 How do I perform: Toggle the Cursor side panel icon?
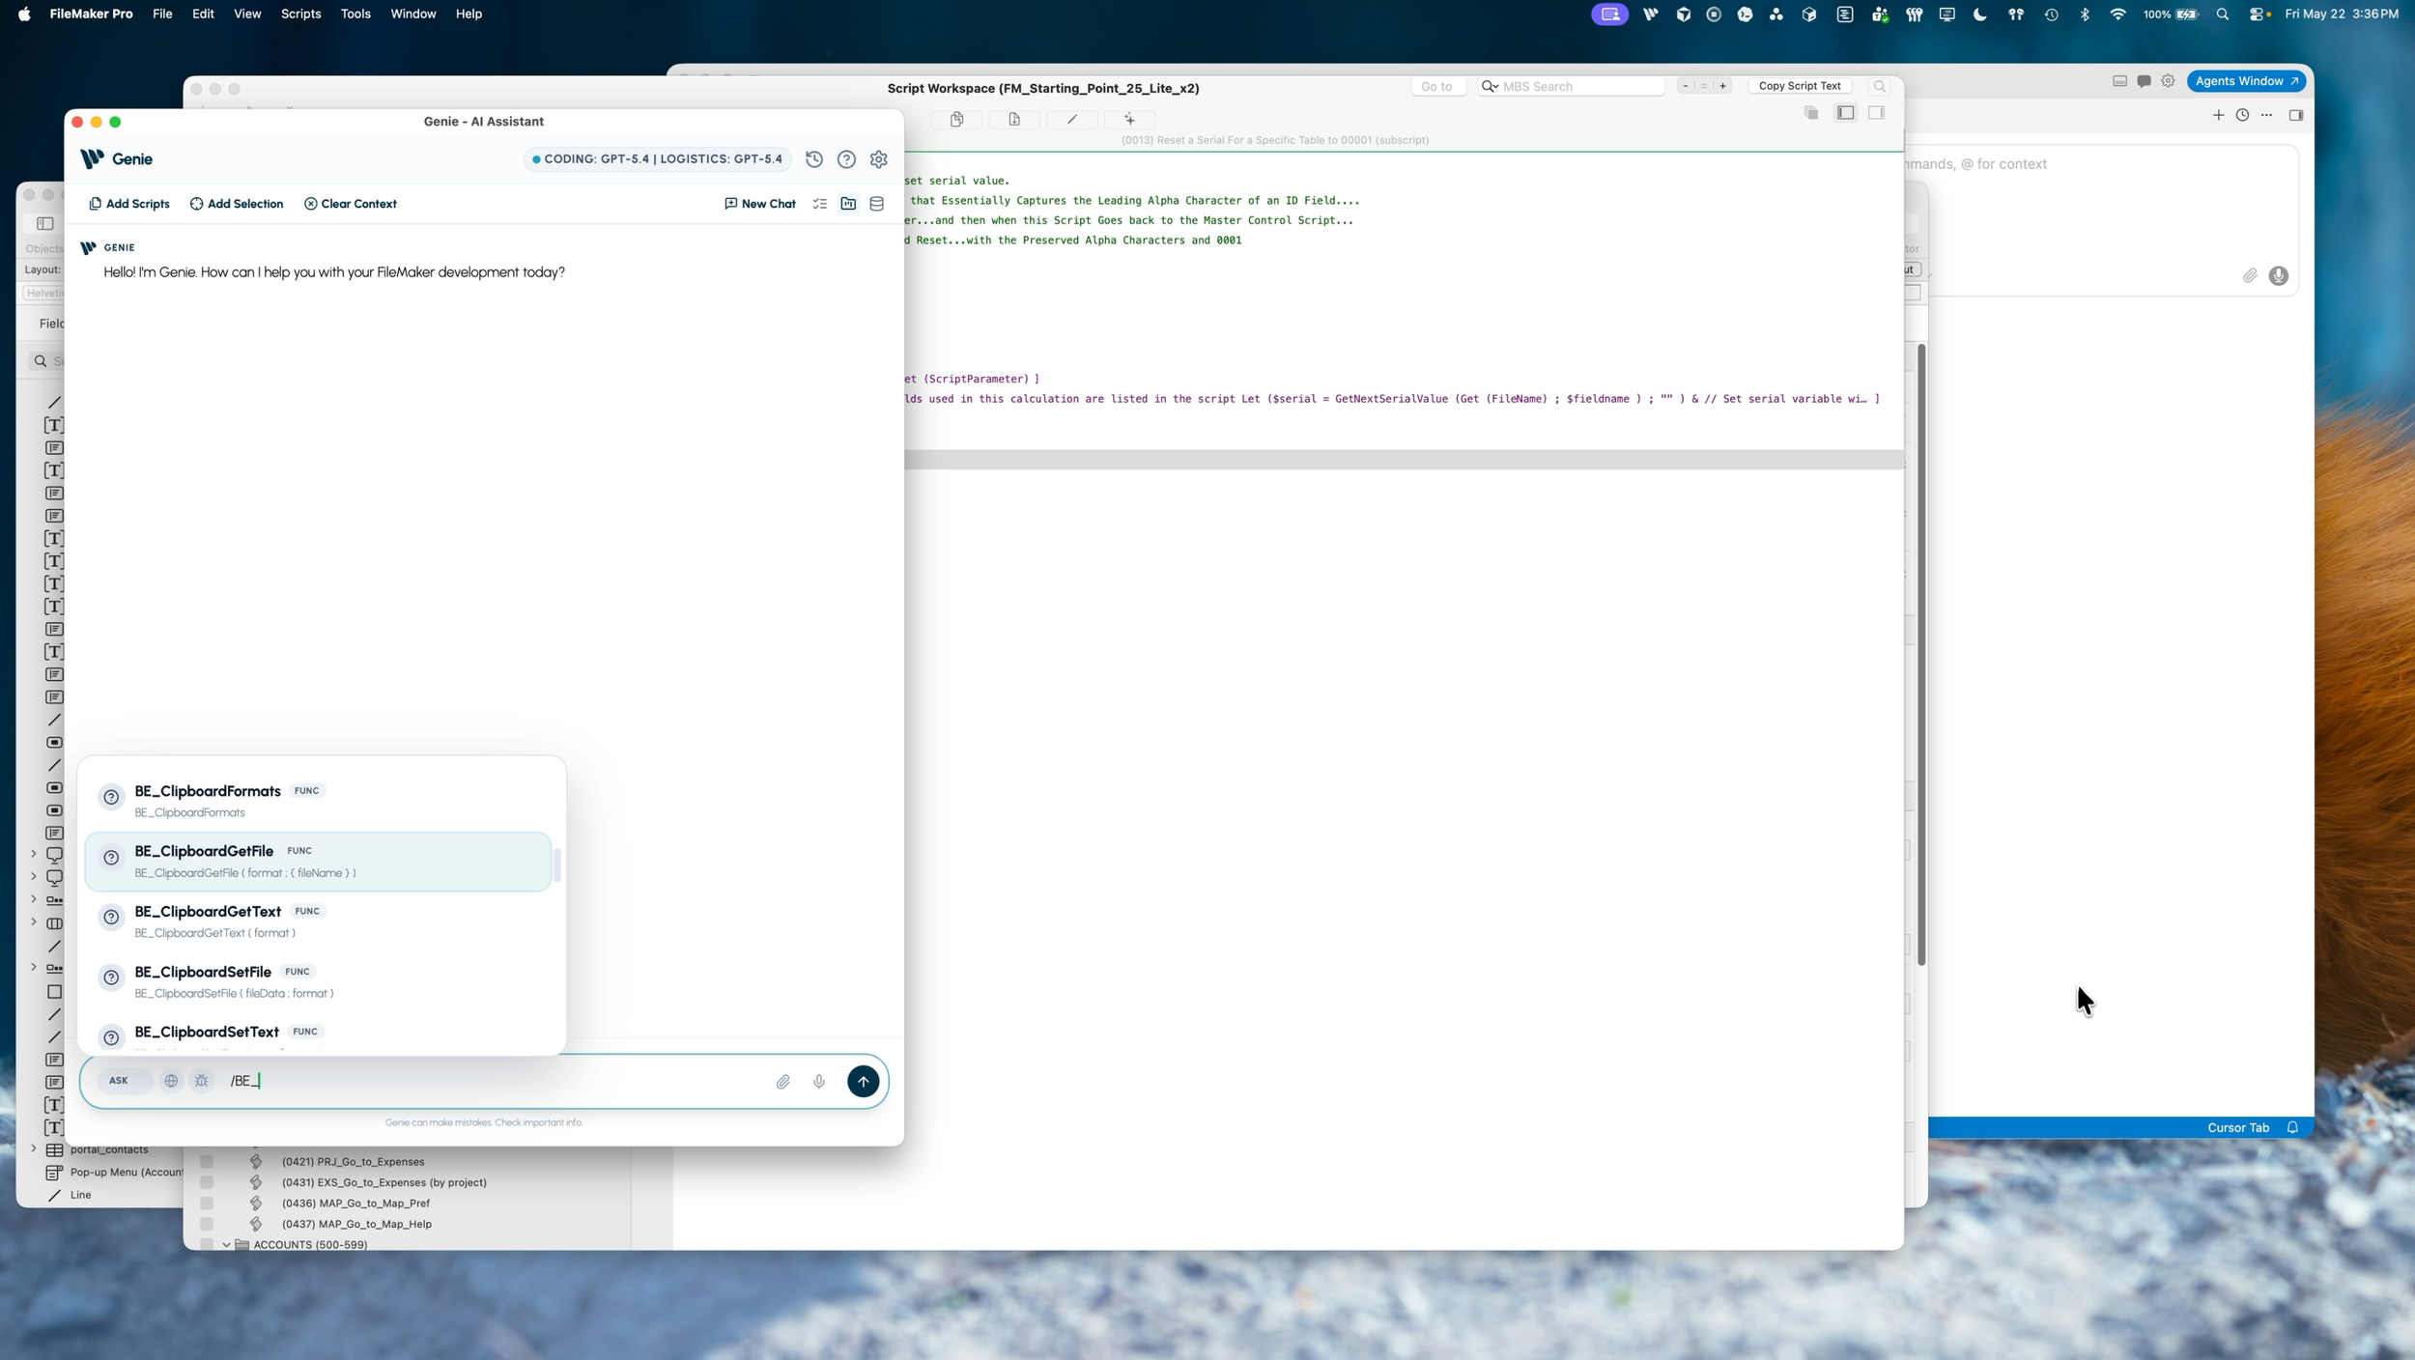click(x=2296, y=115)
